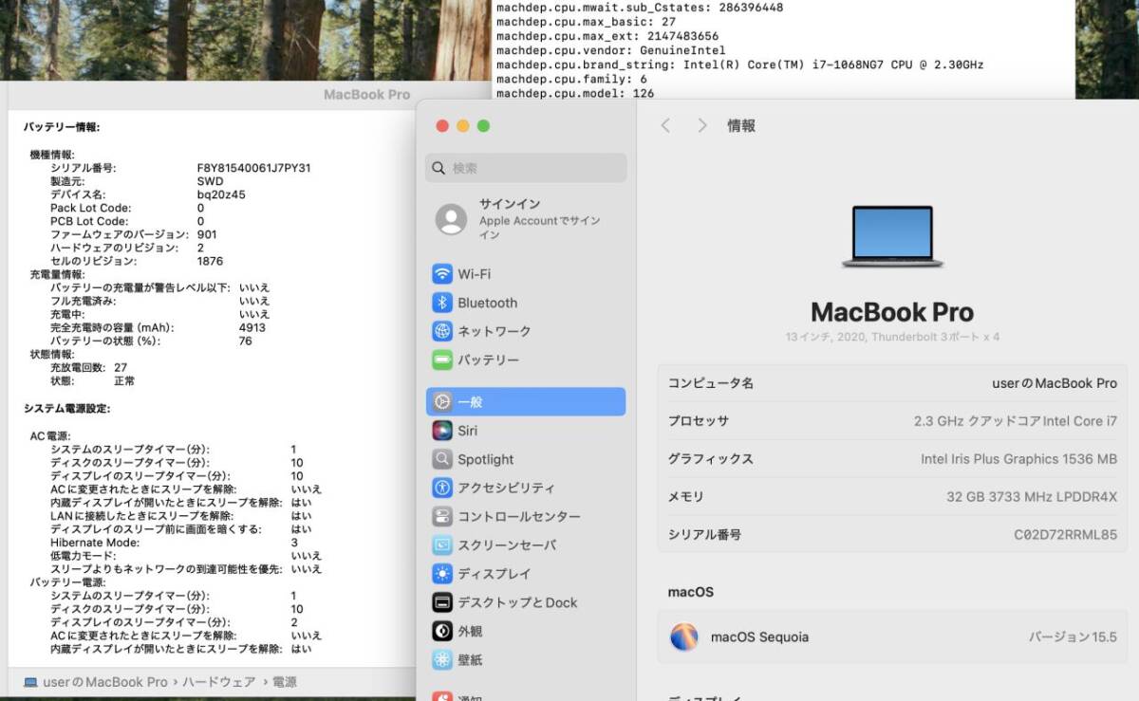Click machdep.cpu.vendor GenuineIntel line
Screen dimensions: 1139x701
610,50
